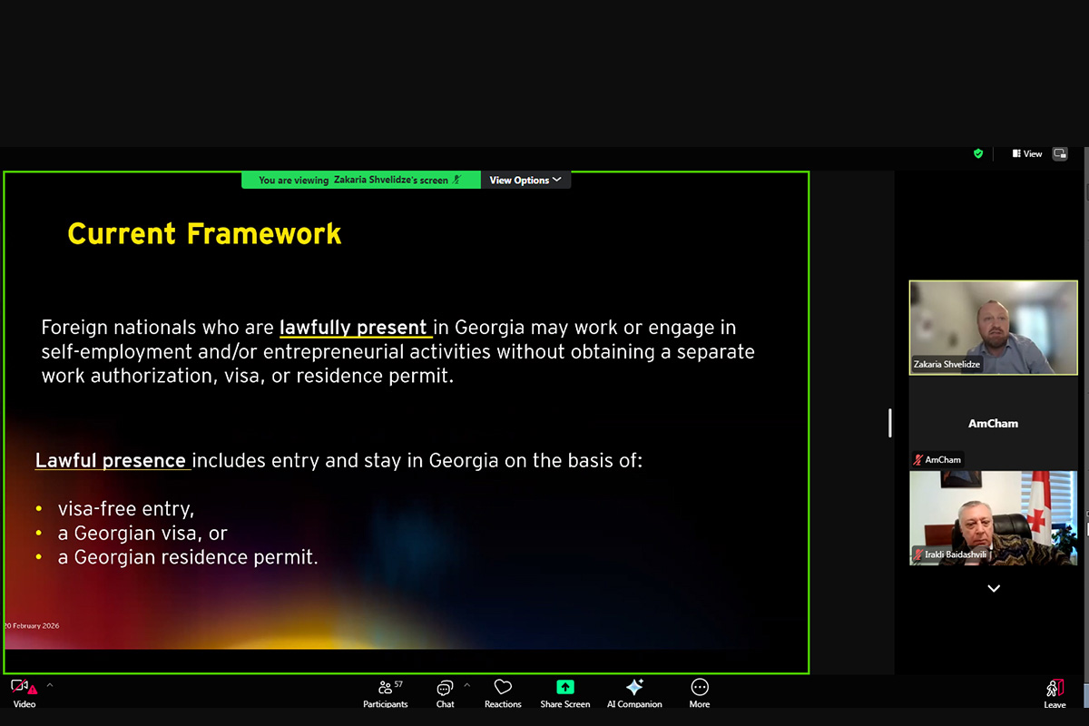
Task: Open the Reactions heart icon
Action: (x=503, y=688)
